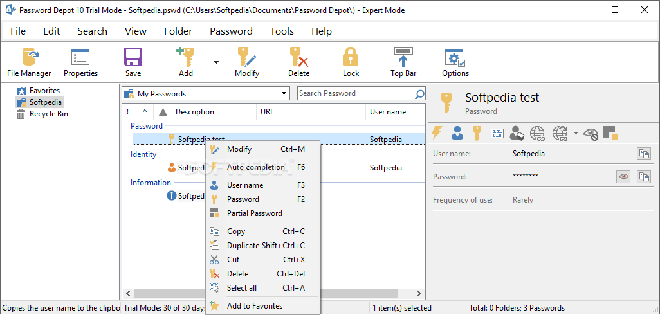Image resolution: width=660 pixels, height=315 pixels.
Task: Switch to Top Bar mode
Action: click(x=403, y=62)
